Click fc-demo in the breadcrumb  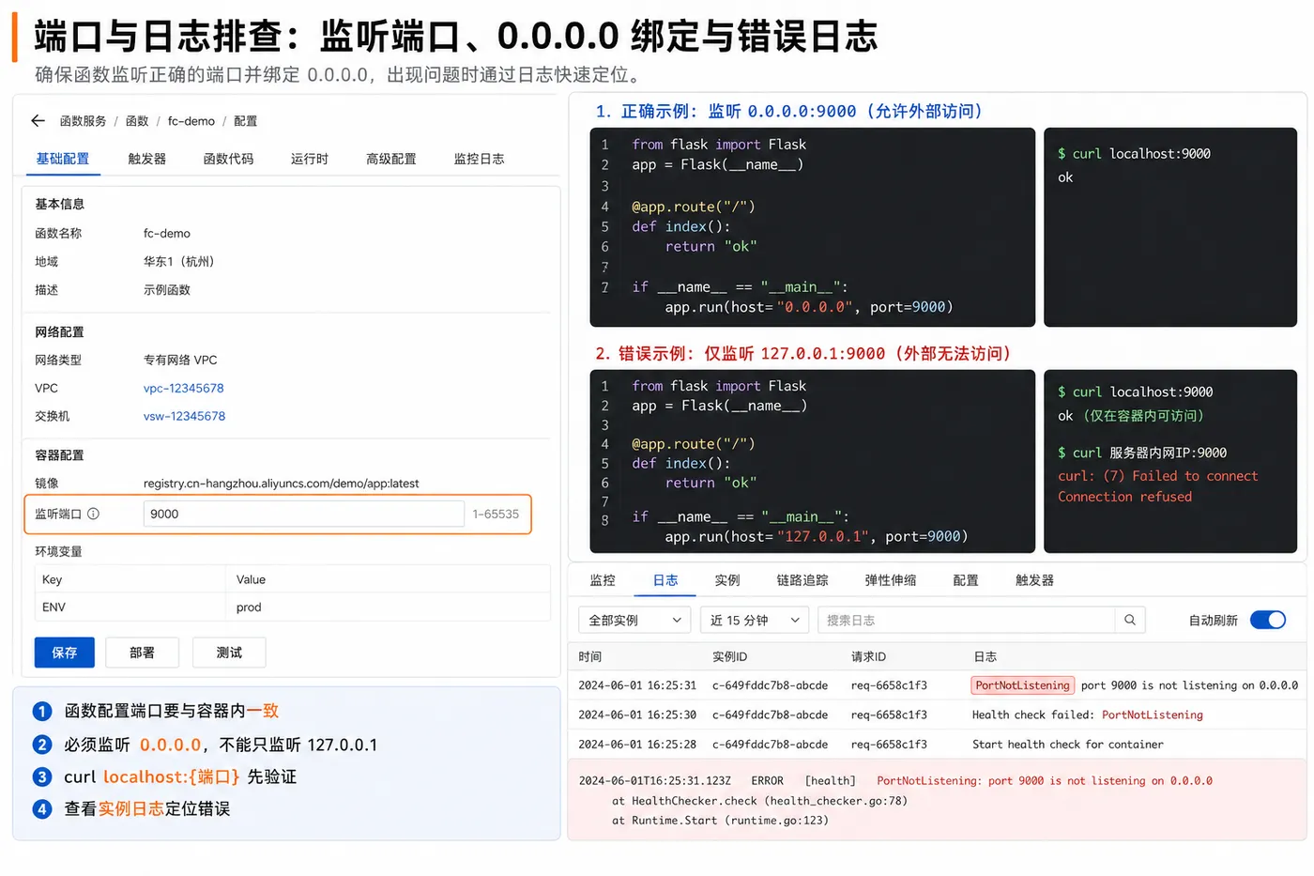[x=191, y=121]
